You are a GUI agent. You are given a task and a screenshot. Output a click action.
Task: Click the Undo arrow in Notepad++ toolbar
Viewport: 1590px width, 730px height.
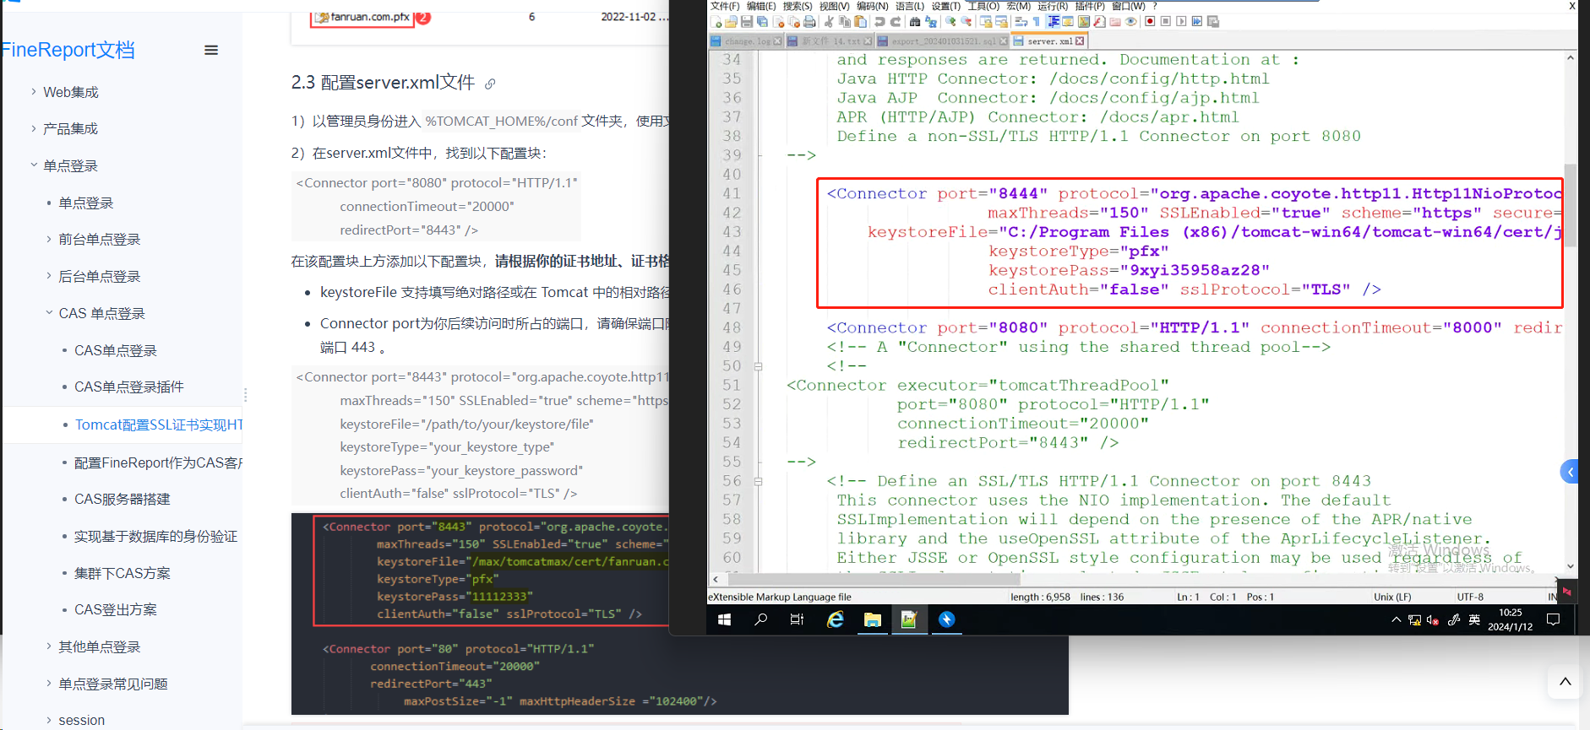pos(879,21)
